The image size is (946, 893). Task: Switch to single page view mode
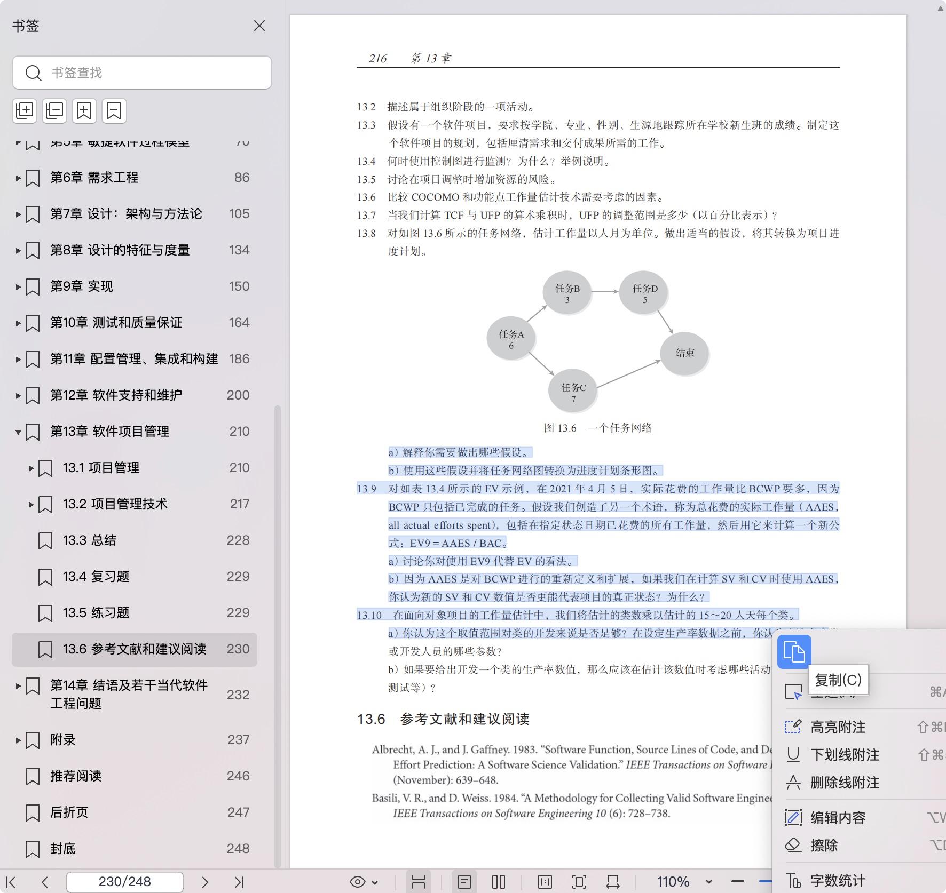point(465,881)
